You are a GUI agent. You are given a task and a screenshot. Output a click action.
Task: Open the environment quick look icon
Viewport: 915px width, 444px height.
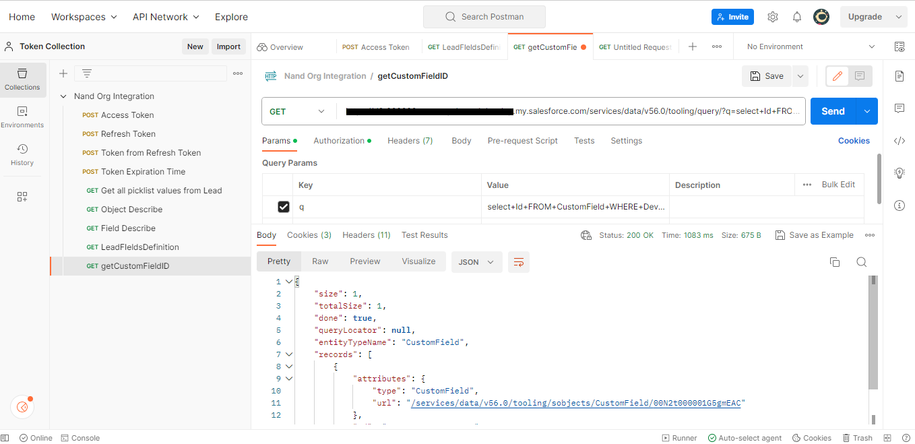(x=900, y=46)
